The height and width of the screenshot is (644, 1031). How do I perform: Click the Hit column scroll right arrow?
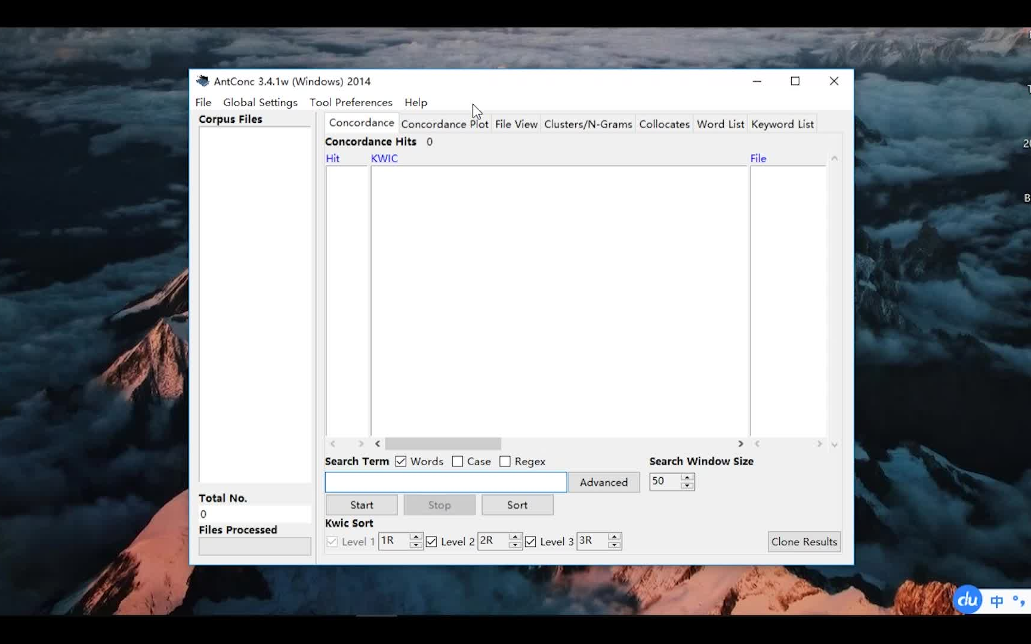point(360,444)
